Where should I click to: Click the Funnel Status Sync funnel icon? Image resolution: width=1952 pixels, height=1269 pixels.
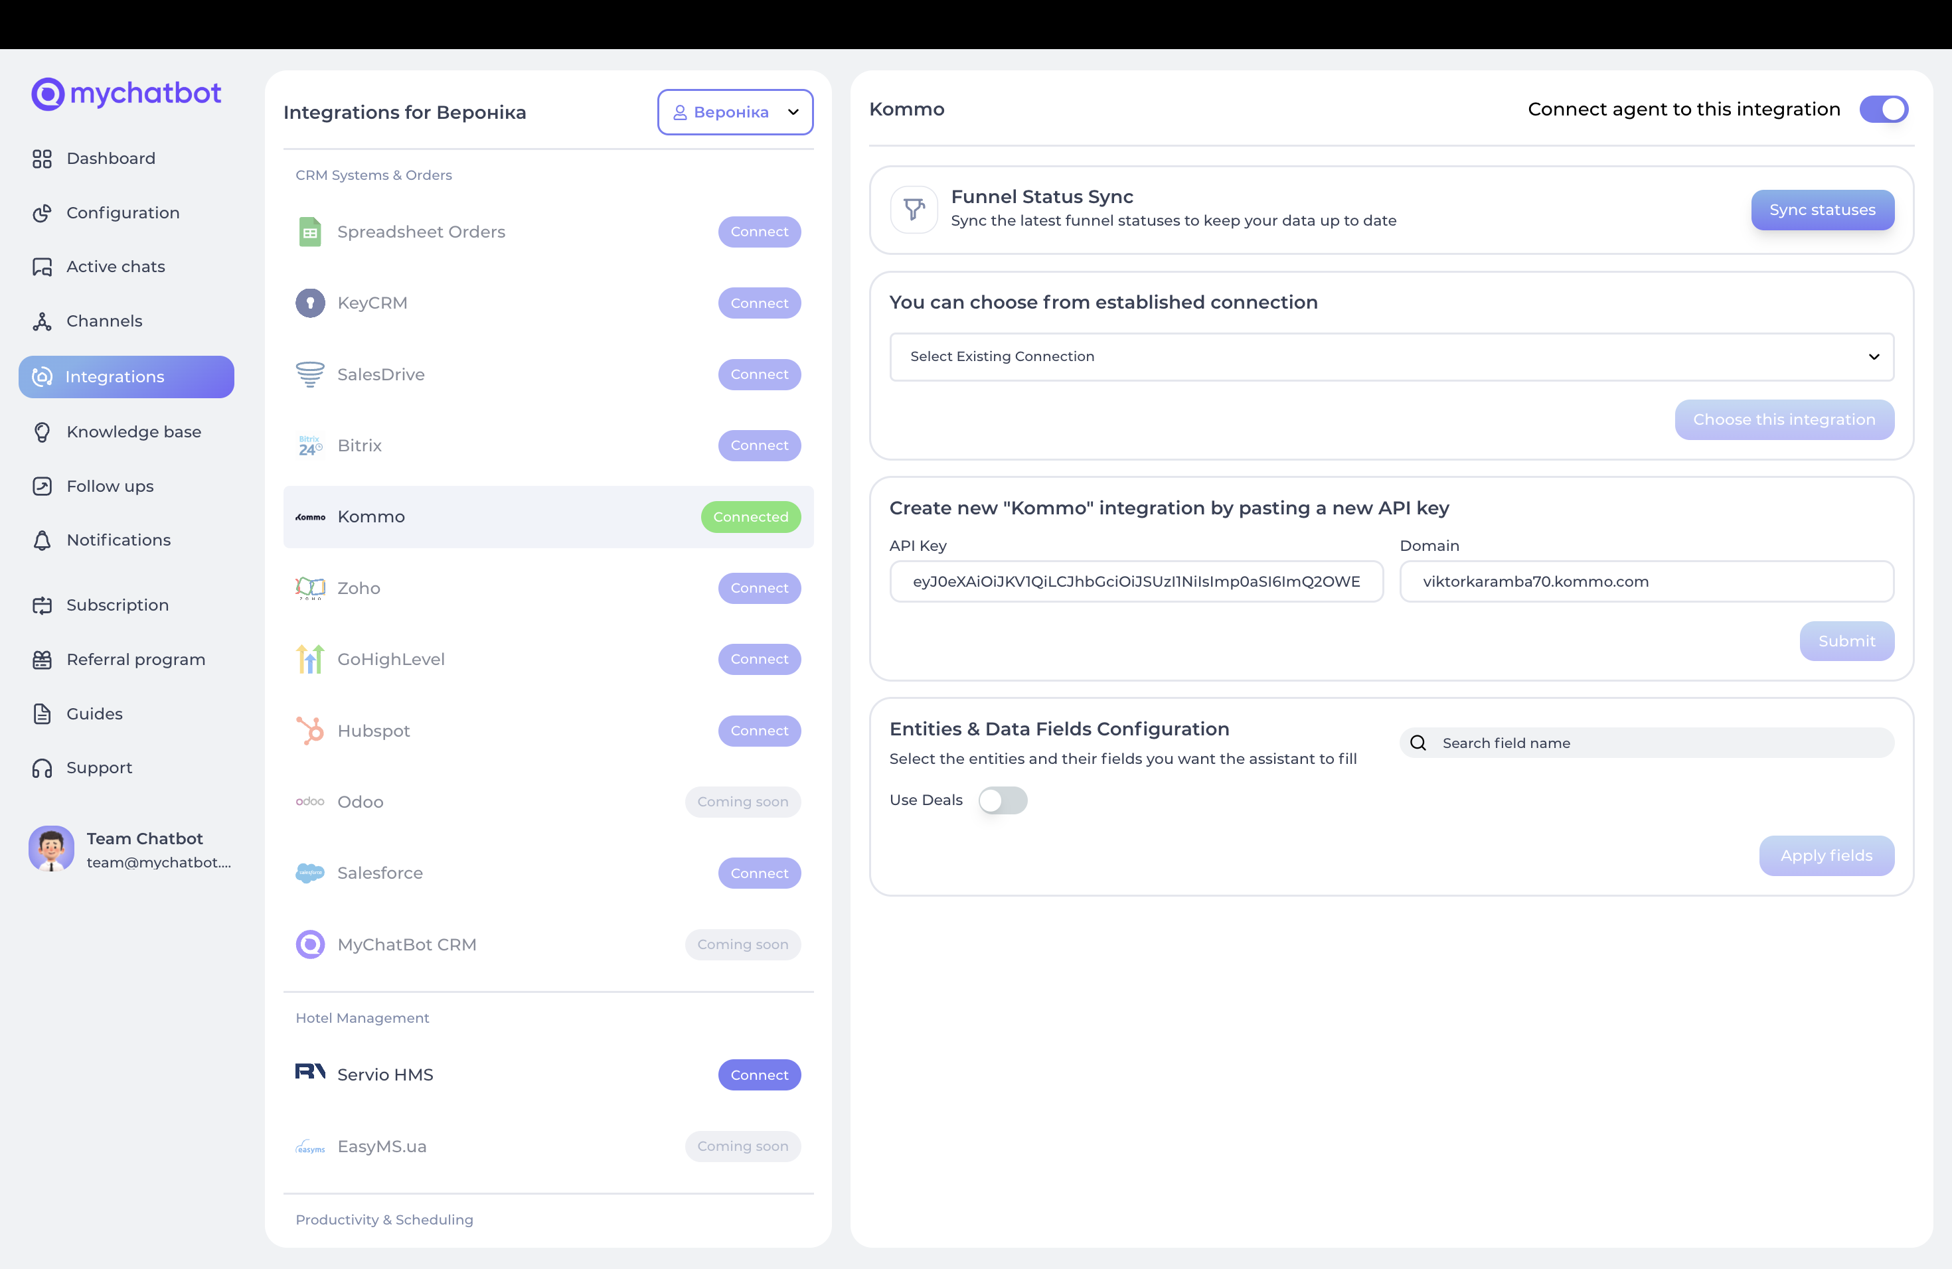914,210
